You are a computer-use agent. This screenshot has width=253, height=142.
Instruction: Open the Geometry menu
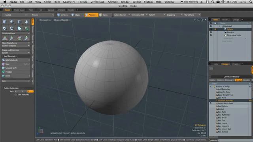tap(69, 2)
